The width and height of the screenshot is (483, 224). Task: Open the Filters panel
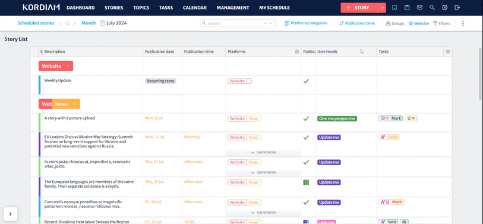(441, 23)
